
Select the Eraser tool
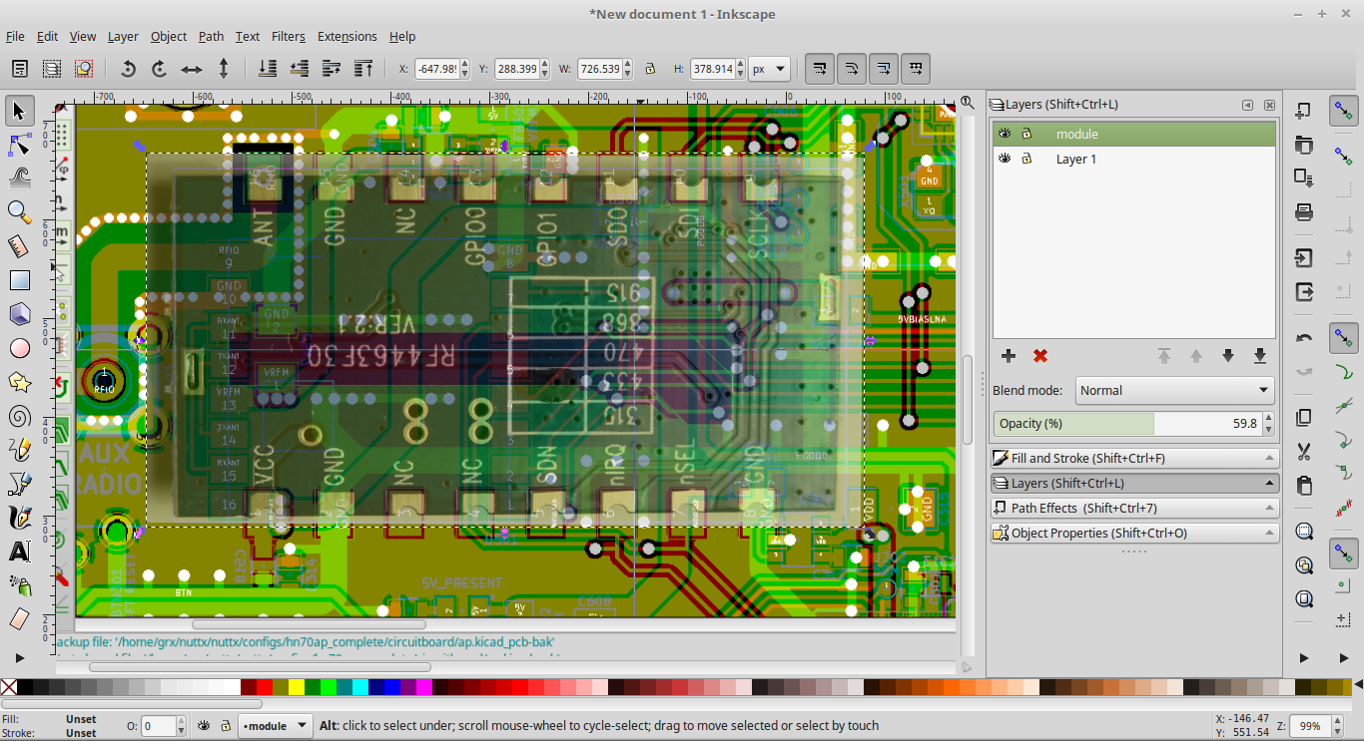[19, 619]
